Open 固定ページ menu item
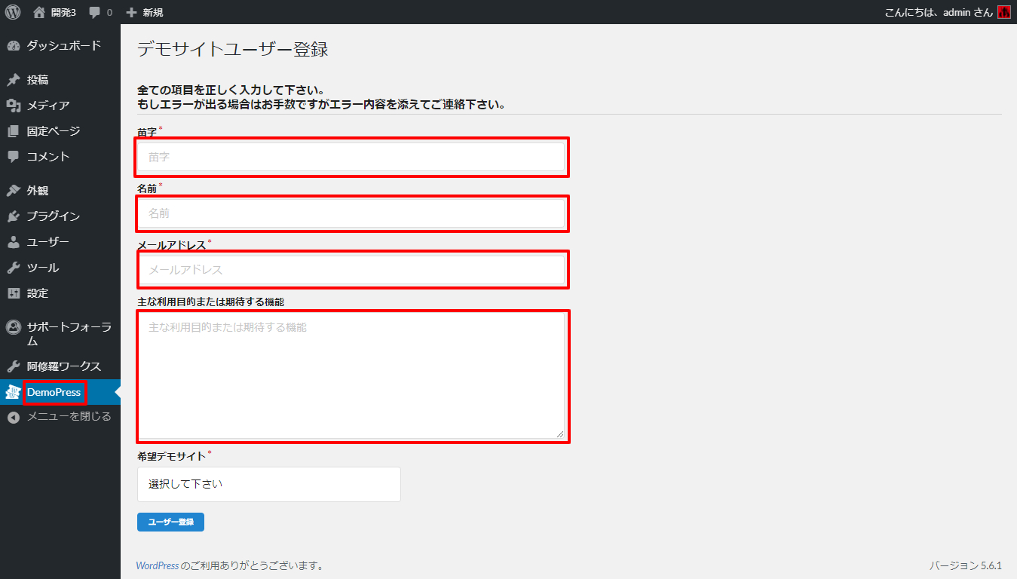 pos(60,131)
